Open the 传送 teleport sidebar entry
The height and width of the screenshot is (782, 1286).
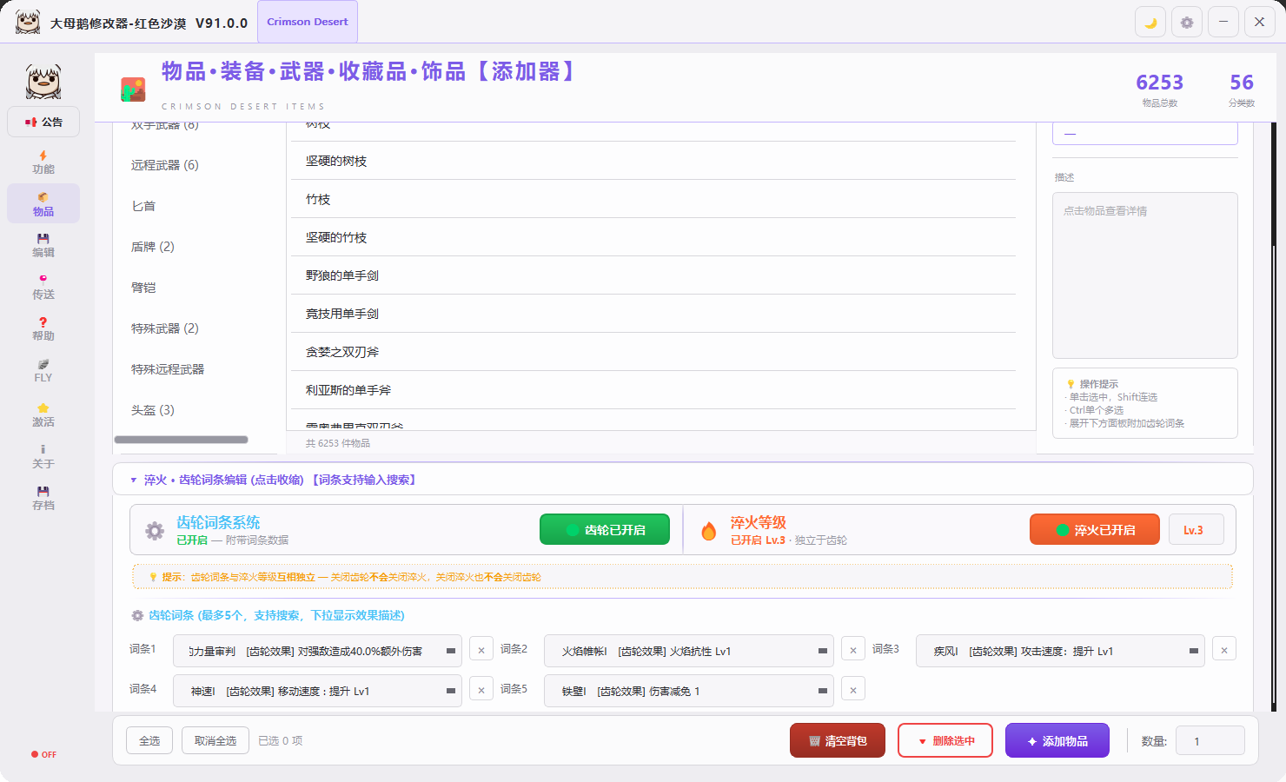pyautogui.click(x=43, y=287)
